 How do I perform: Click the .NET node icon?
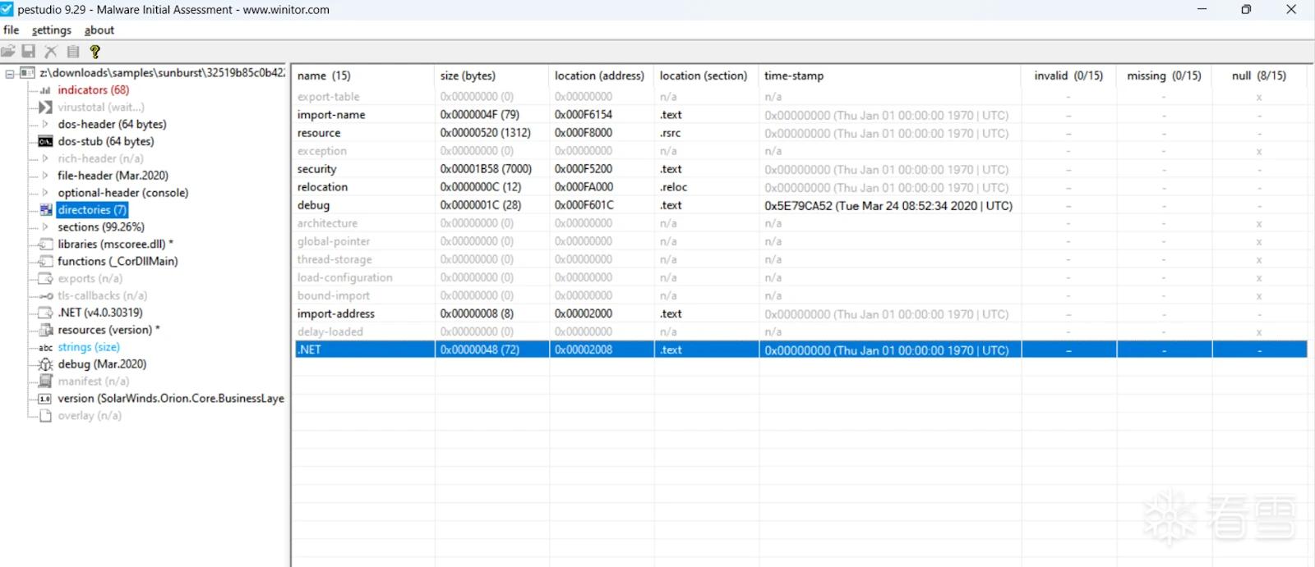pos(46,313)
